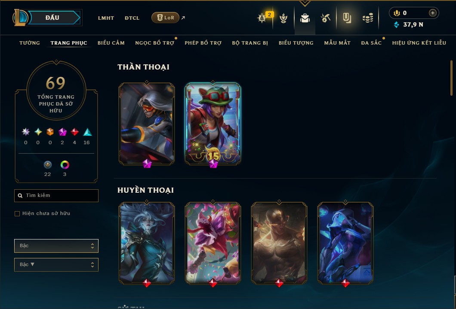This screenshot has width=456, height=309.
Task: Switch to the BIỂU CẢM tab
Action: tap(111, 43)
